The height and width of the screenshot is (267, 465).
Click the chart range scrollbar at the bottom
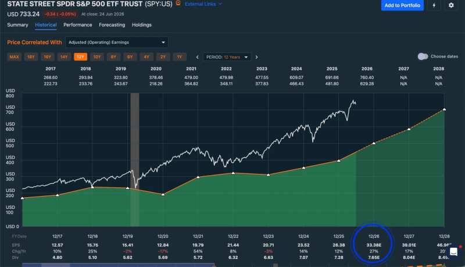click(118, 265)
